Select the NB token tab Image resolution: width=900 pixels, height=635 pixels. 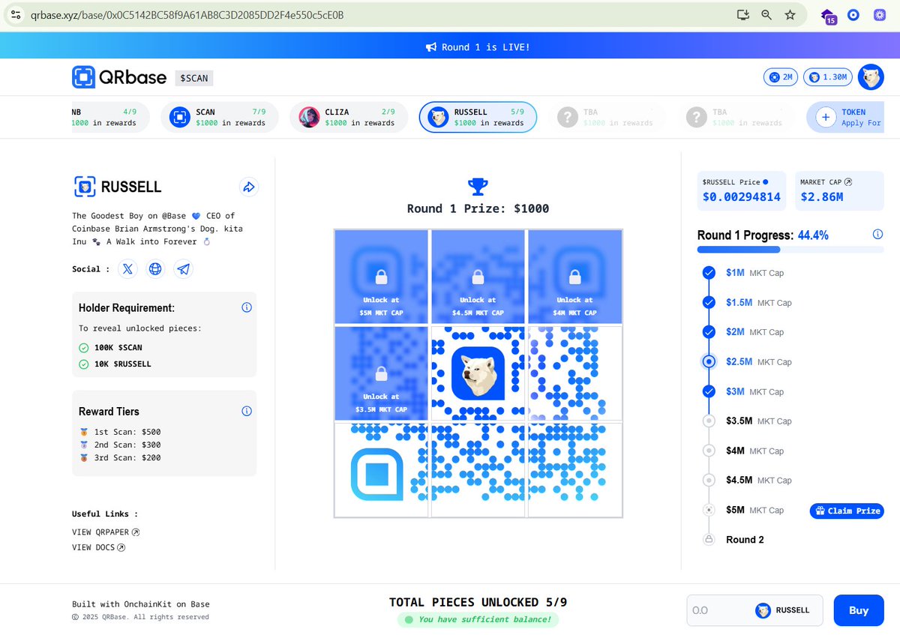click(110, 117)
